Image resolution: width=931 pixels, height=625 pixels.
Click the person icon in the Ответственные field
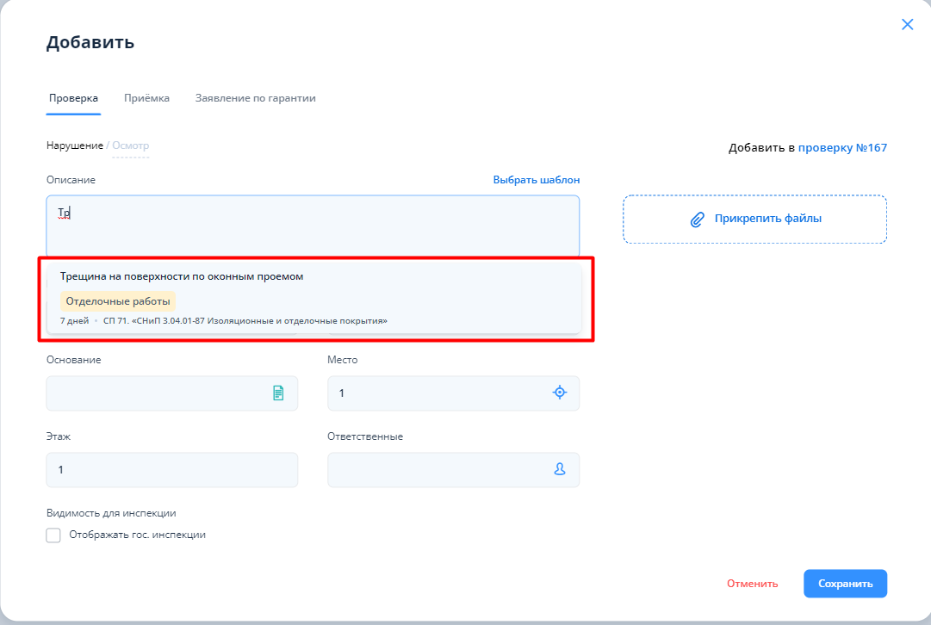click(560, 469)
